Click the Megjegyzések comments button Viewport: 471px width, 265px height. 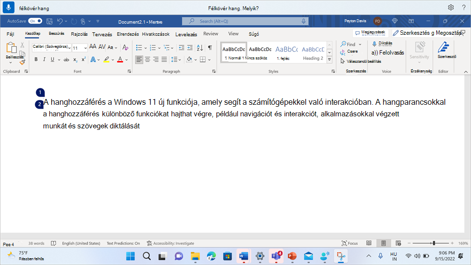point(371,32)
